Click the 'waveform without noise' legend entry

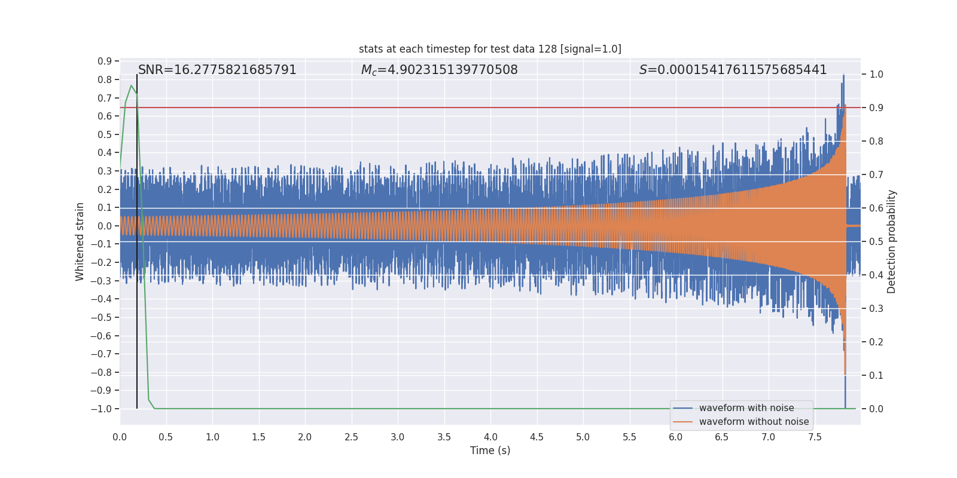754,422
